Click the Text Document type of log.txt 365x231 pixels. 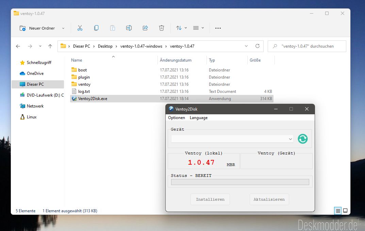click(x=222, y=92)
